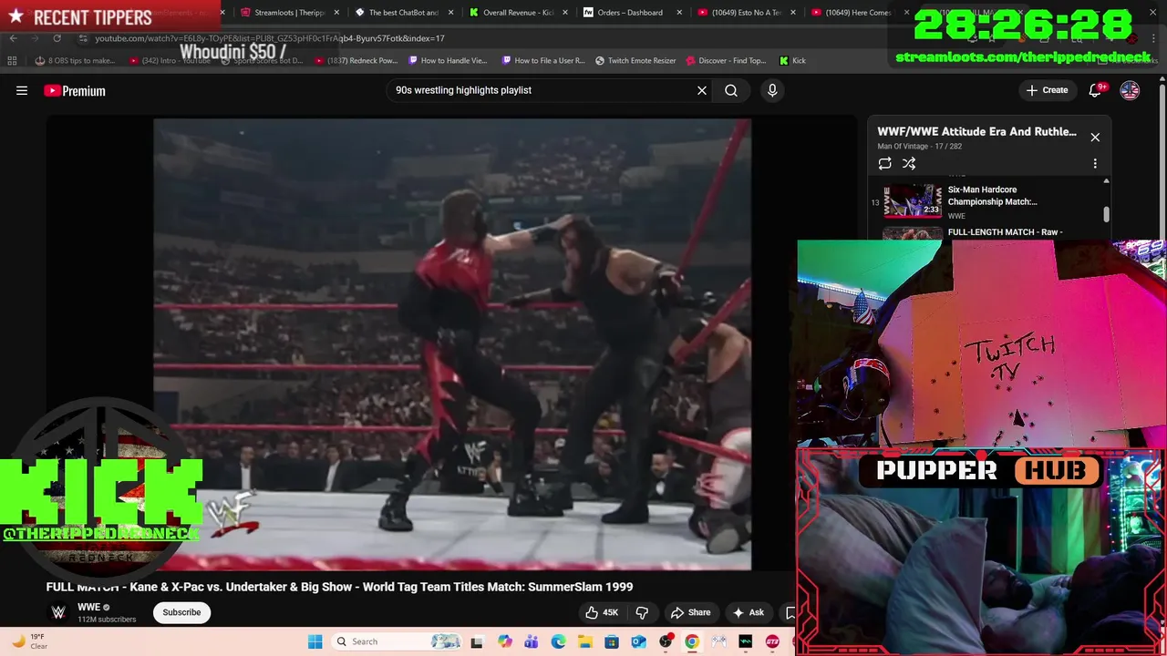1167x656 pixels.
Task: Open How to Handle Vie... bookmark
Action: [x=448, y=61]
